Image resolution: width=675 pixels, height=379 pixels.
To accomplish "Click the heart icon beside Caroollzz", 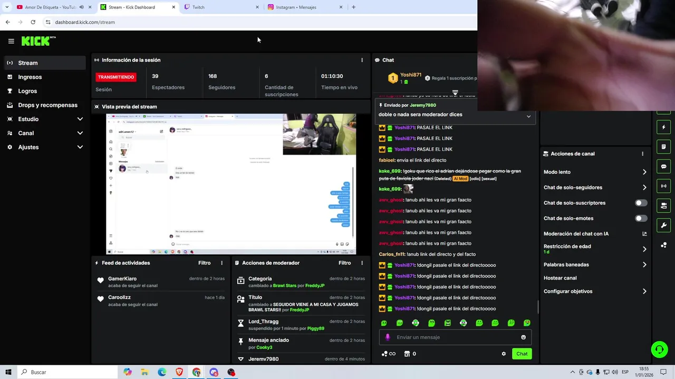I will click(101, 299).
